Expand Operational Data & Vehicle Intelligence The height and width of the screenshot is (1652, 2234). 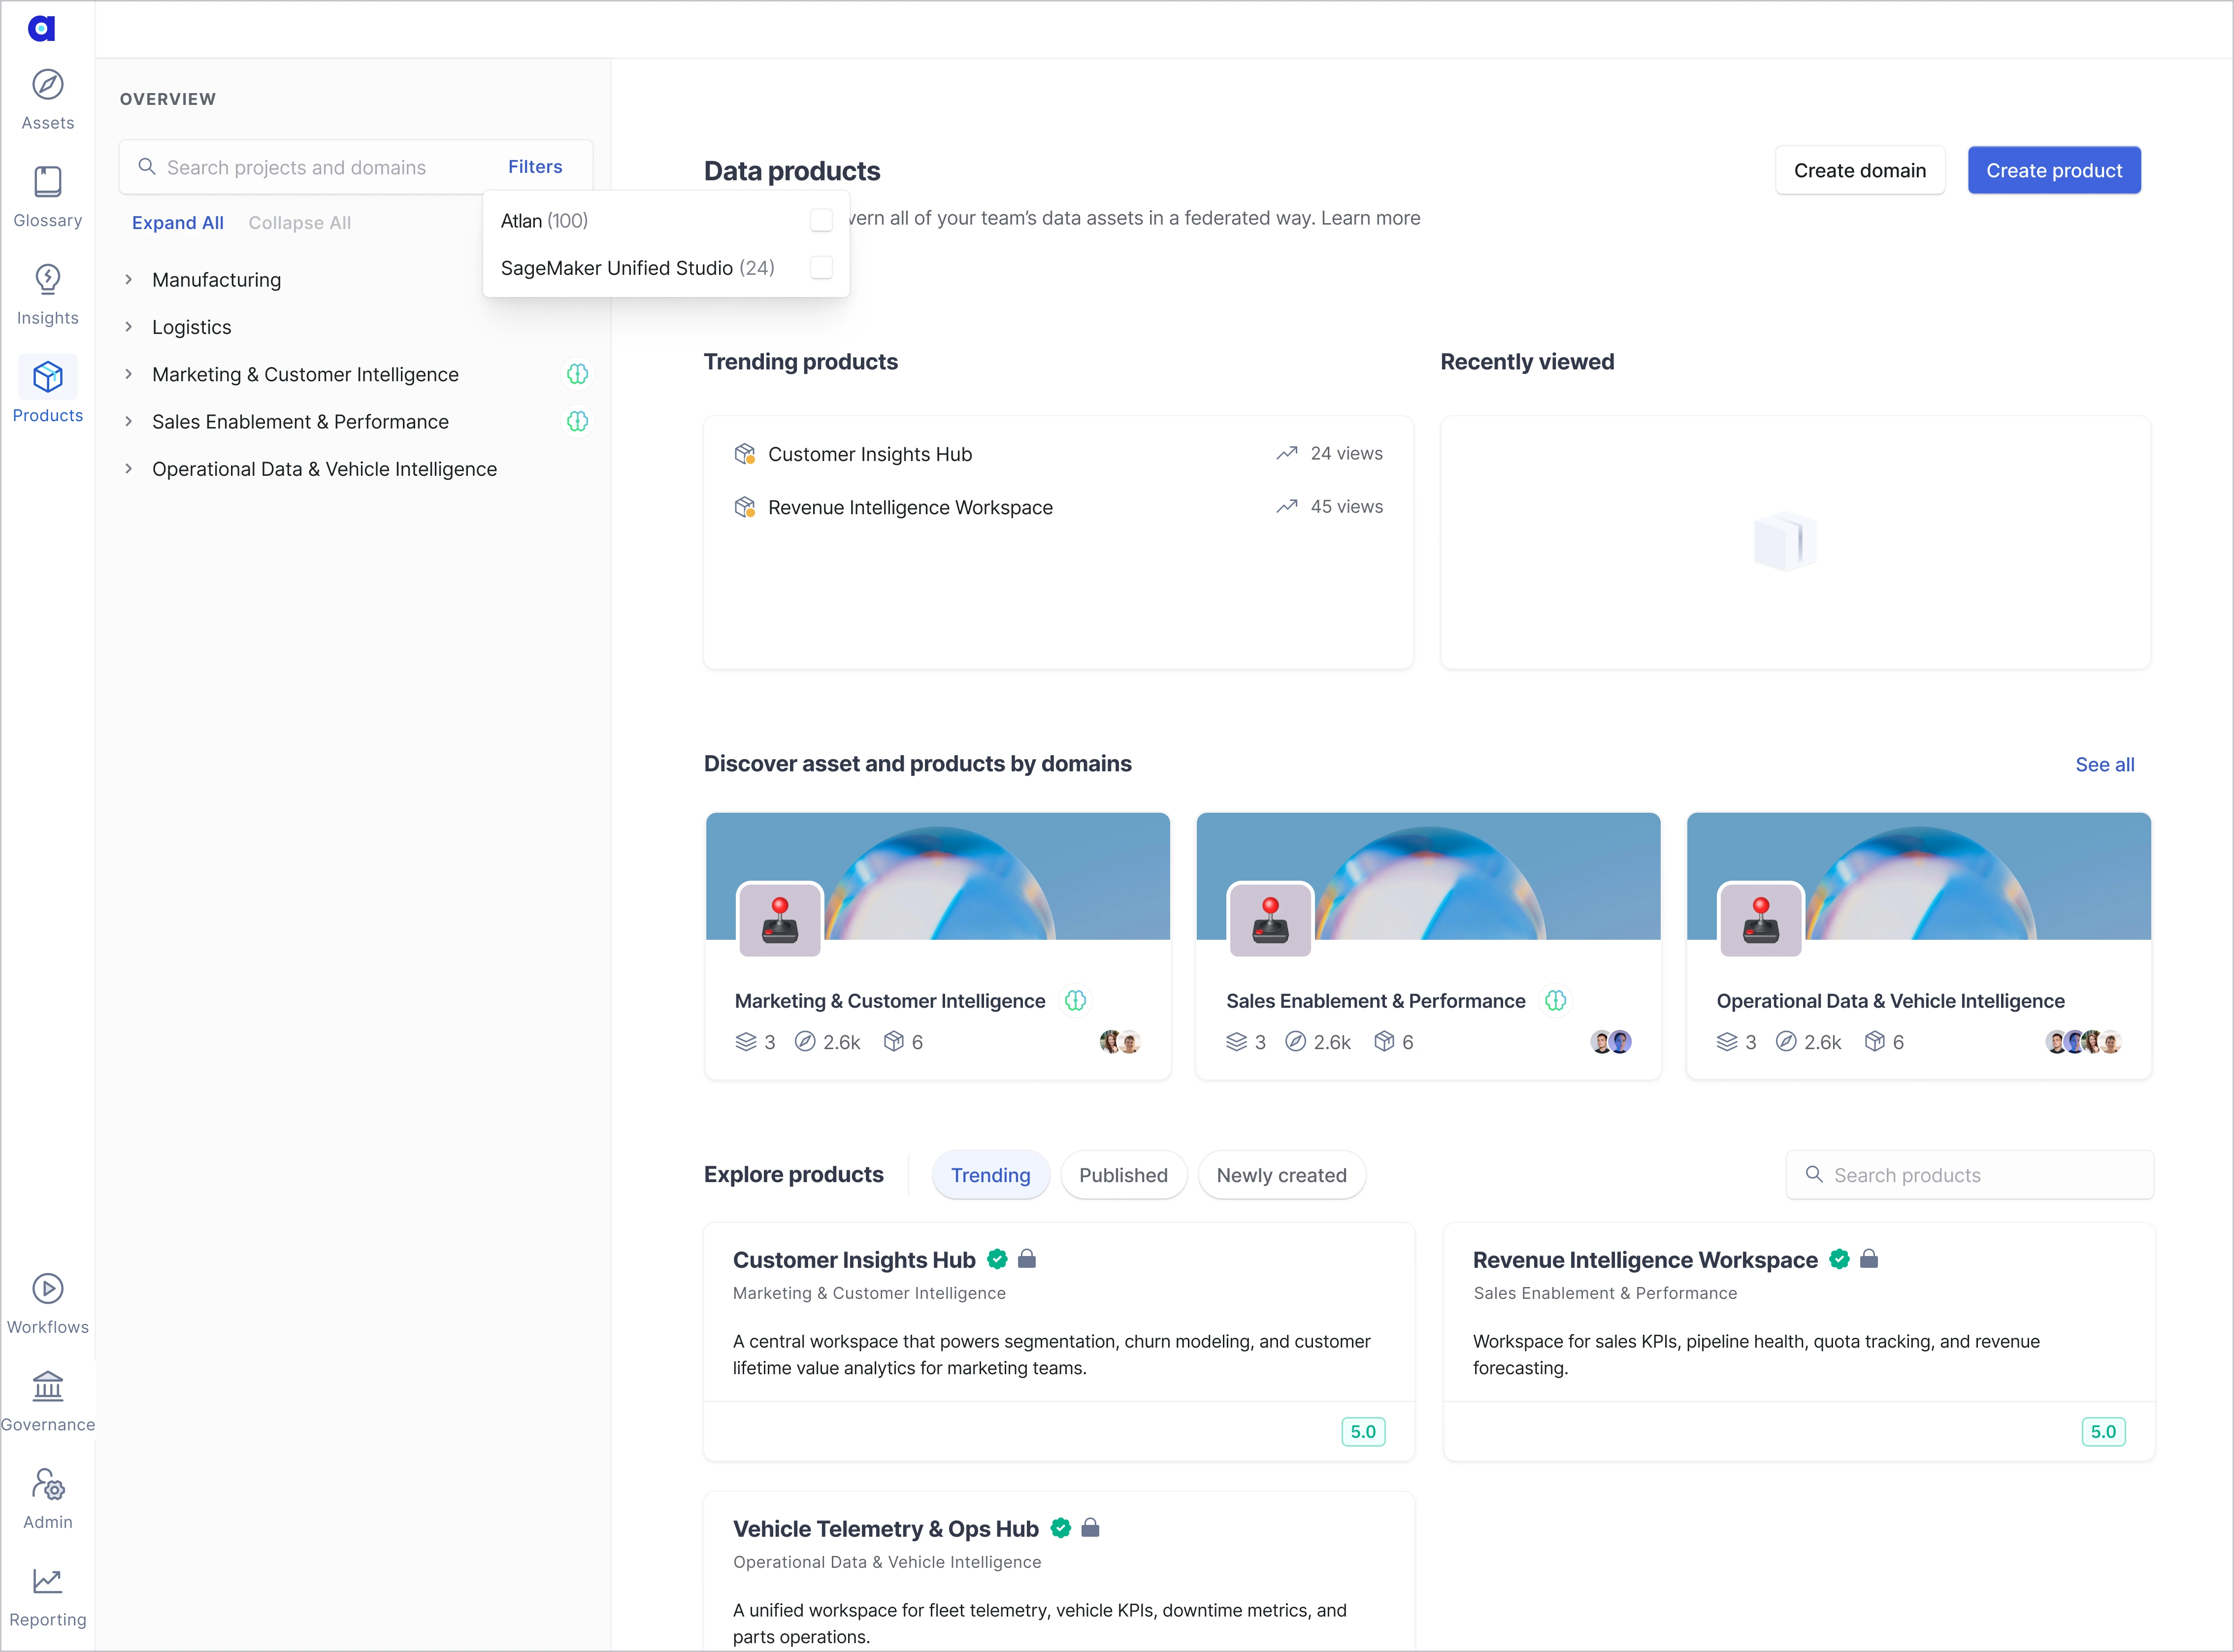point(129,468)
